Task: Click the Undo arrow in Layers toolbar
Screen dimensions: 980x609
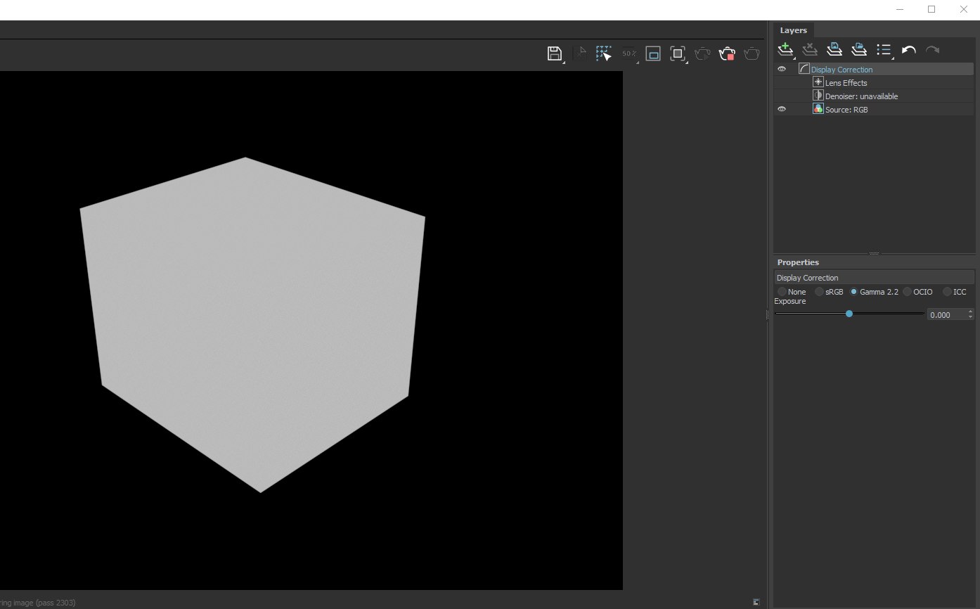Action: click(x=908, y=50)
